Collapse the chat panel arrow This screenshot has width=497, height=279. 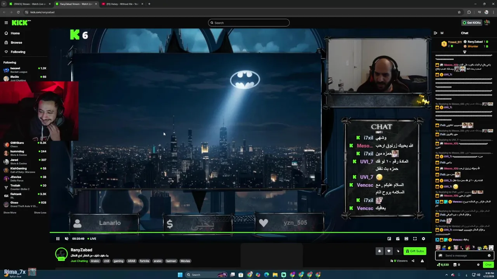tap(435, 33)
